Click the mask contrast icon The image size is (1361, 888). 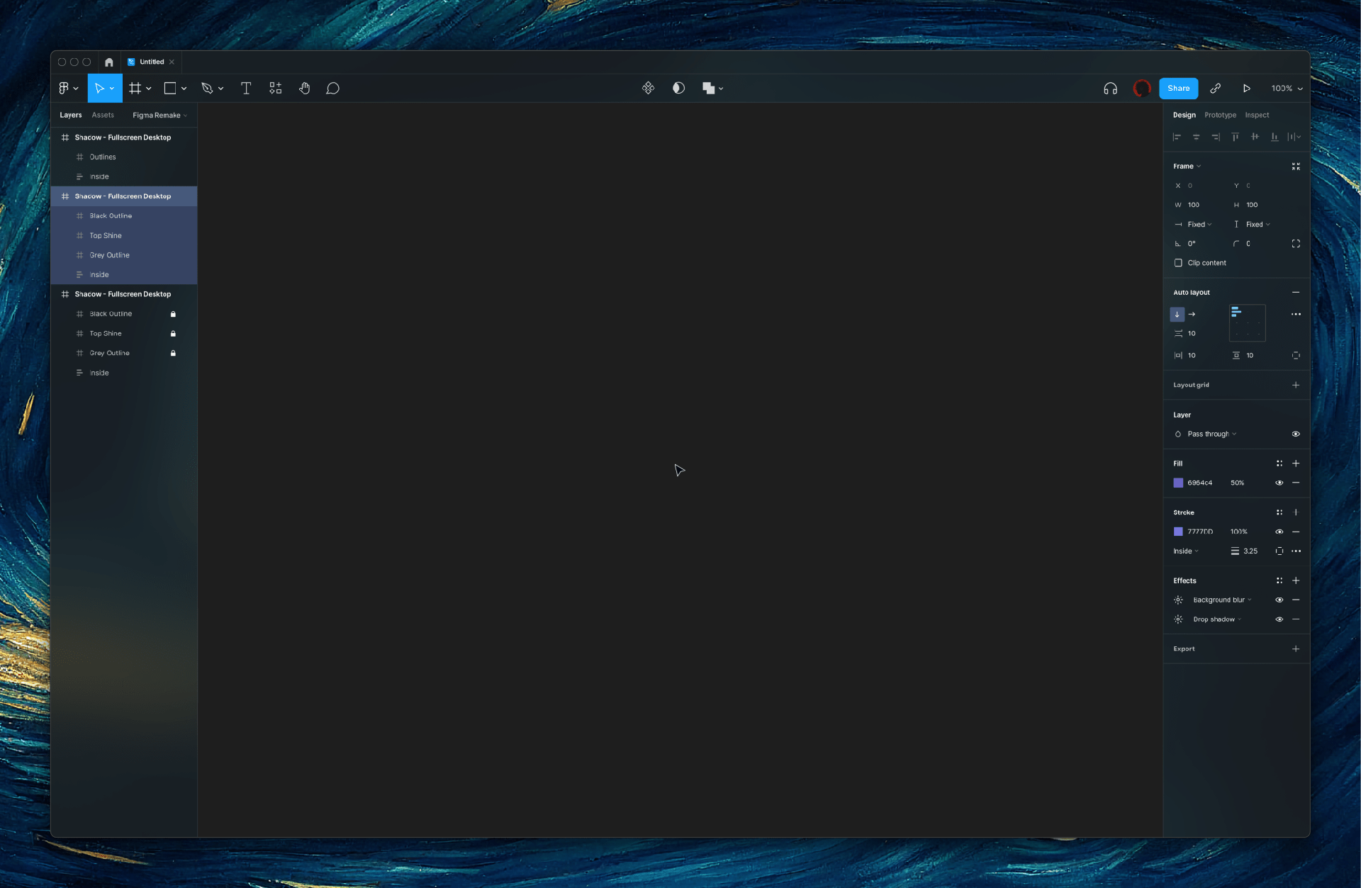[678, 88]
